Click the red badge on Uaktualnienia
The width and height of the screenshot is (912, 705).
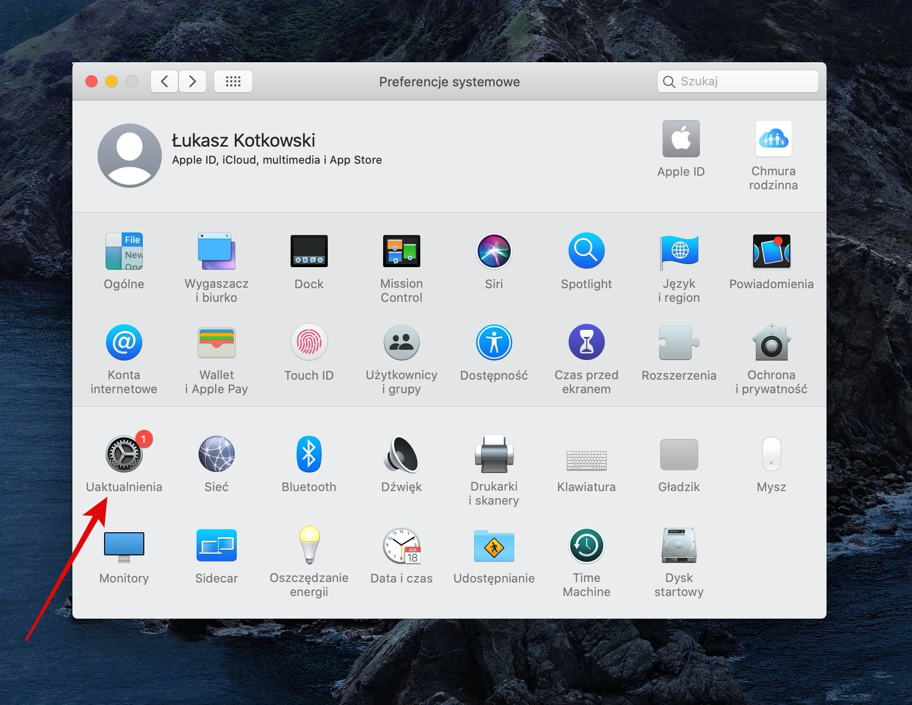144,439
